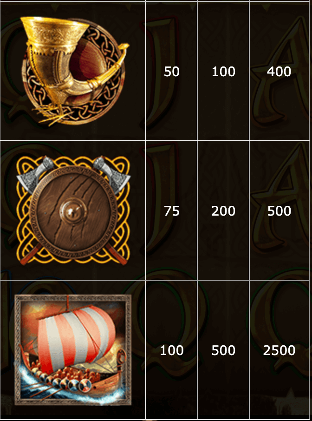The height and width of the screenshot is (421, 312).
Task: Pick the 100 payout for longship symbol
Action: pyautogui.click(x=172, y=350)
